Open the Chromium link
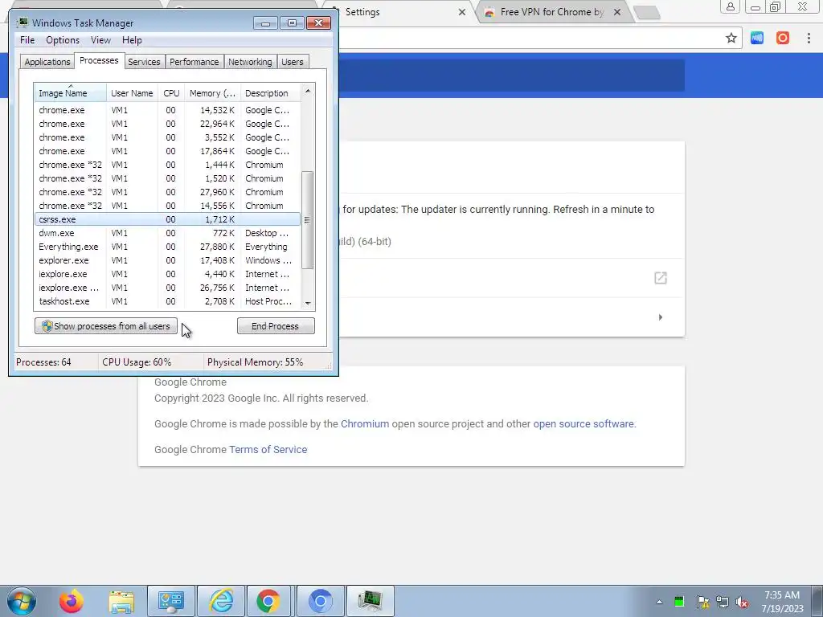 coord(365,424)
